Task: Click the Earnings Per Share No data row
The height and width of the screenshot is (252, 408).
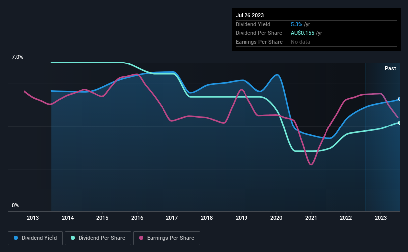Action: (x=316, y=42)
